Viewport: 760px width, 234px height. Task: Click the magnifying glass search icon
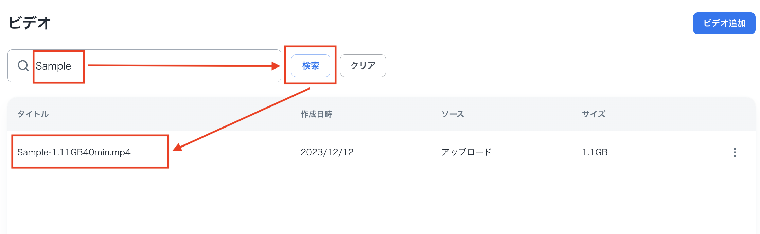click(x=23, y=65)
